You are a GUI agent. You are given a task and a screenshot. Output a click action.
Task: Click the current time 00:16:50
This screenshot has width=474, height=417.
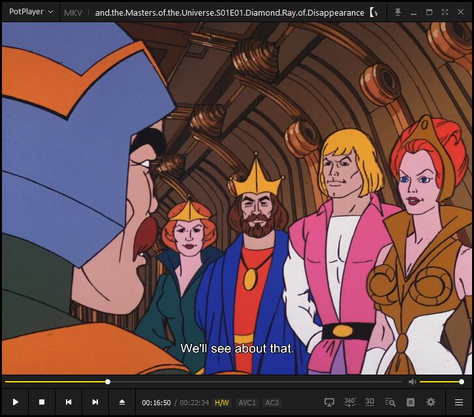(156, 403)
